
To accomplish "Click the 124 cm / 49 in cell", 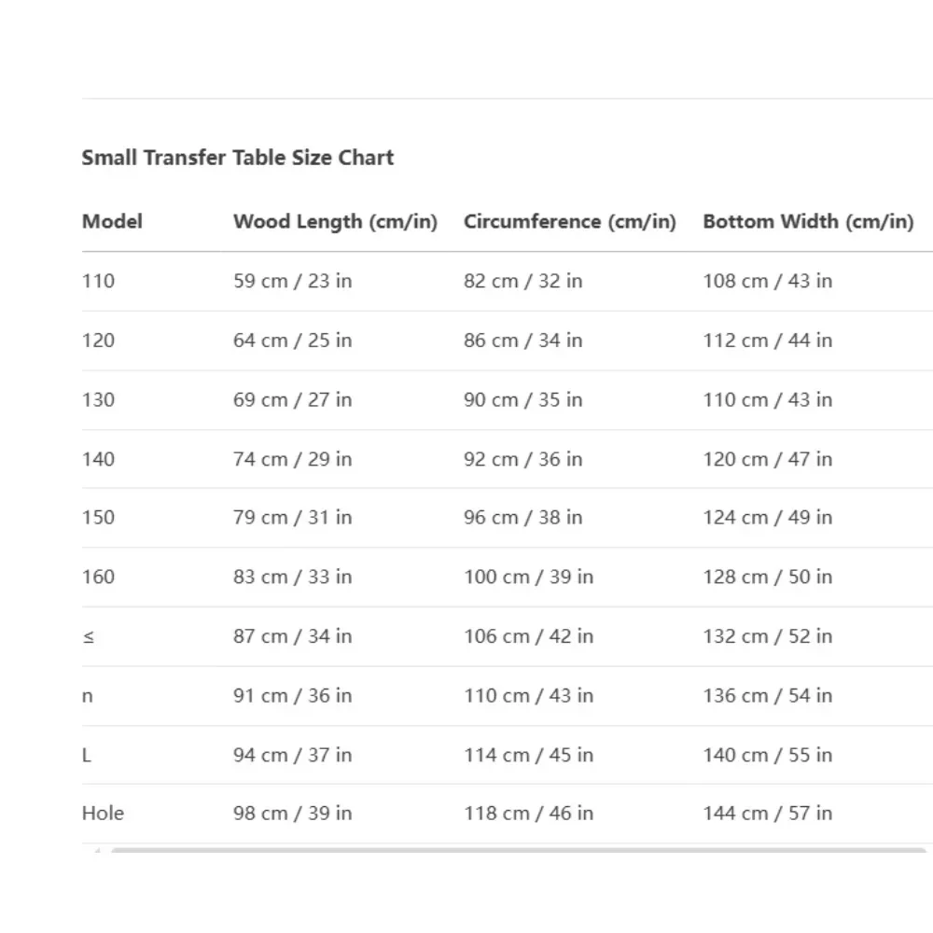I will (767, 517).
